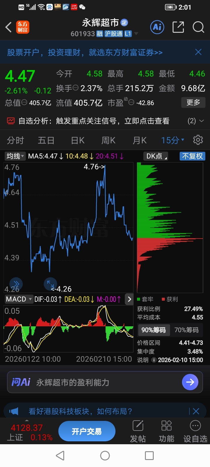Tap Android back navigation button
The image size is (210, 467).
click(x=60, y=456)
